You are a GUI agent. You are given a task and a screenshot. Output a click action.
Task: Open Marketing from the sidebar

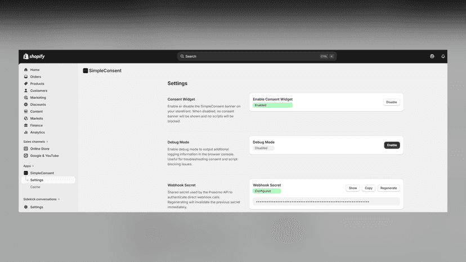point(38,97)
